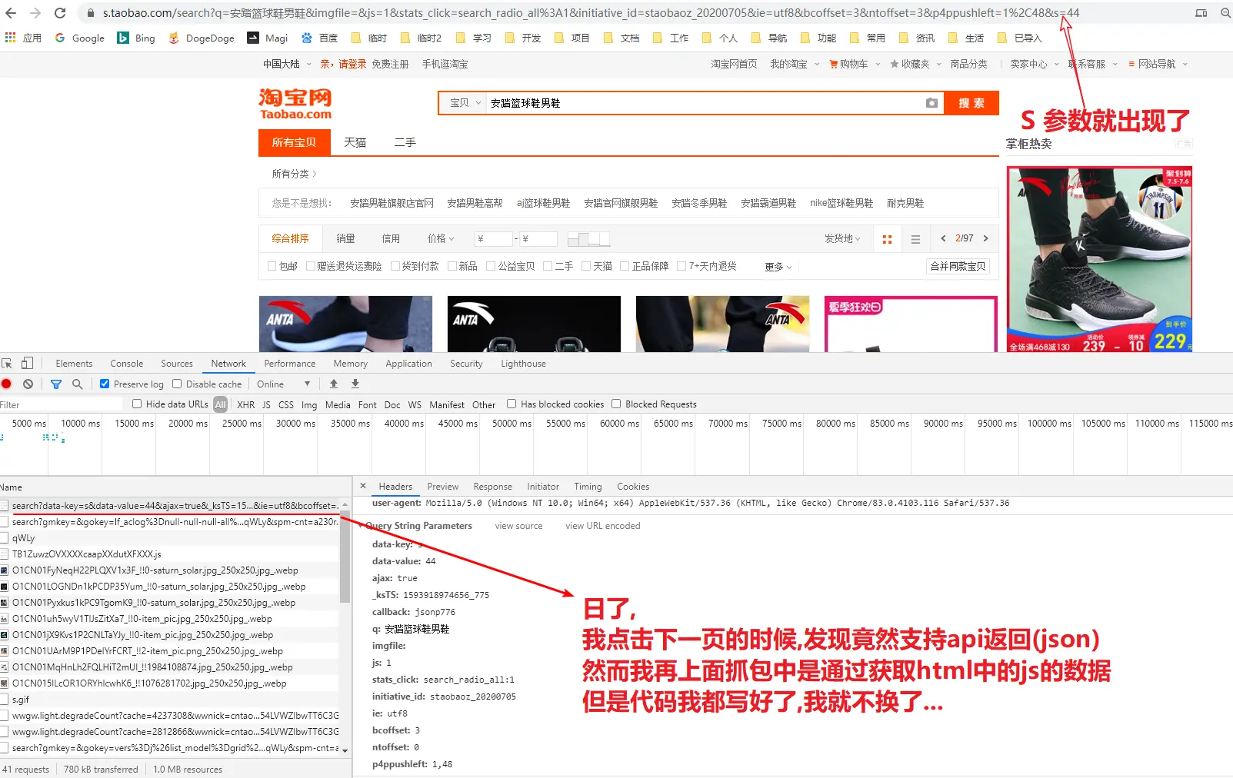Click the view URL encoded link
The height and width of the screenshot is (778, 1233).
pyautogui.click(x=602, y=526)
